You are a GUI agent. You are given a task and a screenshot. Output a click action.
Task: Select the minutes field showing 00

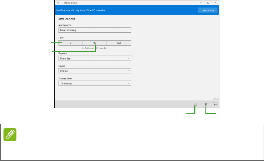[x=95, y=43]
